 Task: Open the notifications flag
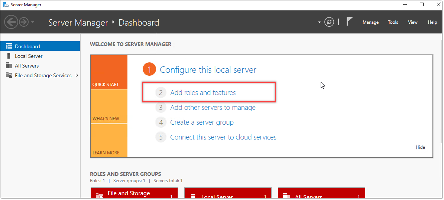[x=349, y=22]
